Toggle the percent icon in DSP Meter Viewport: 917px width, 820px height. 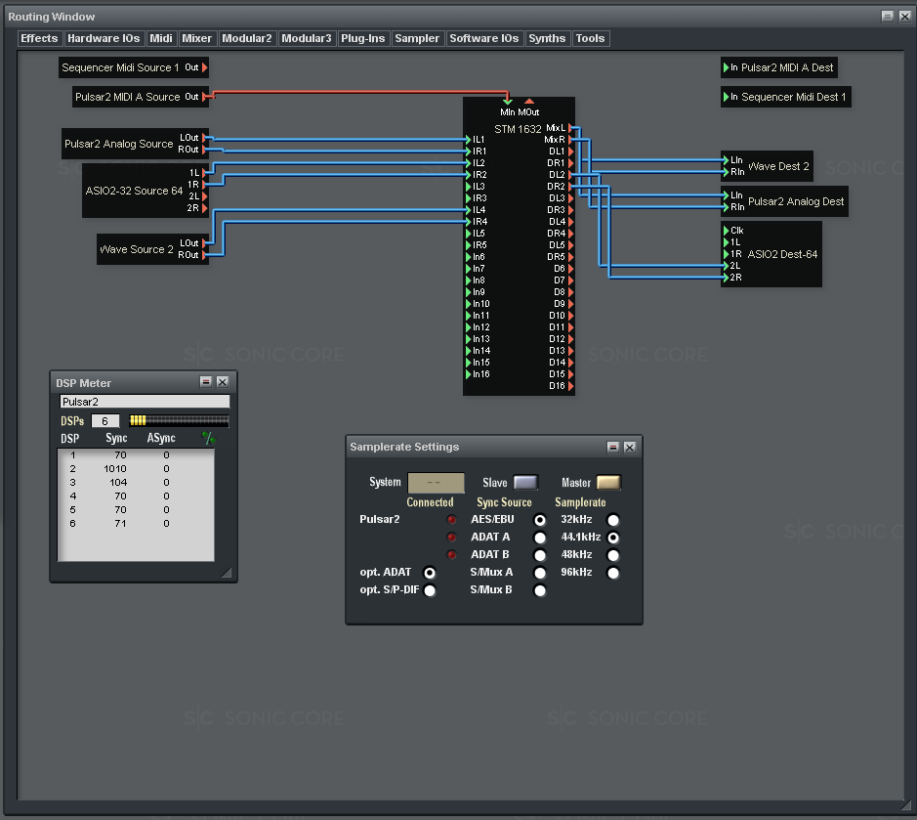click(x=208, y=438)
